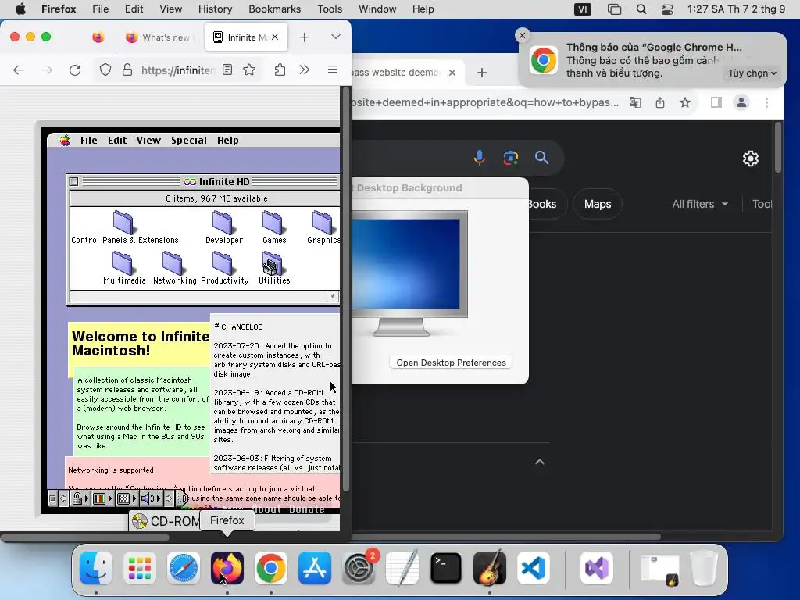Open the Control Panels & Extensions folder
Screen dimensions: 800x600
(x=123, y=227)
